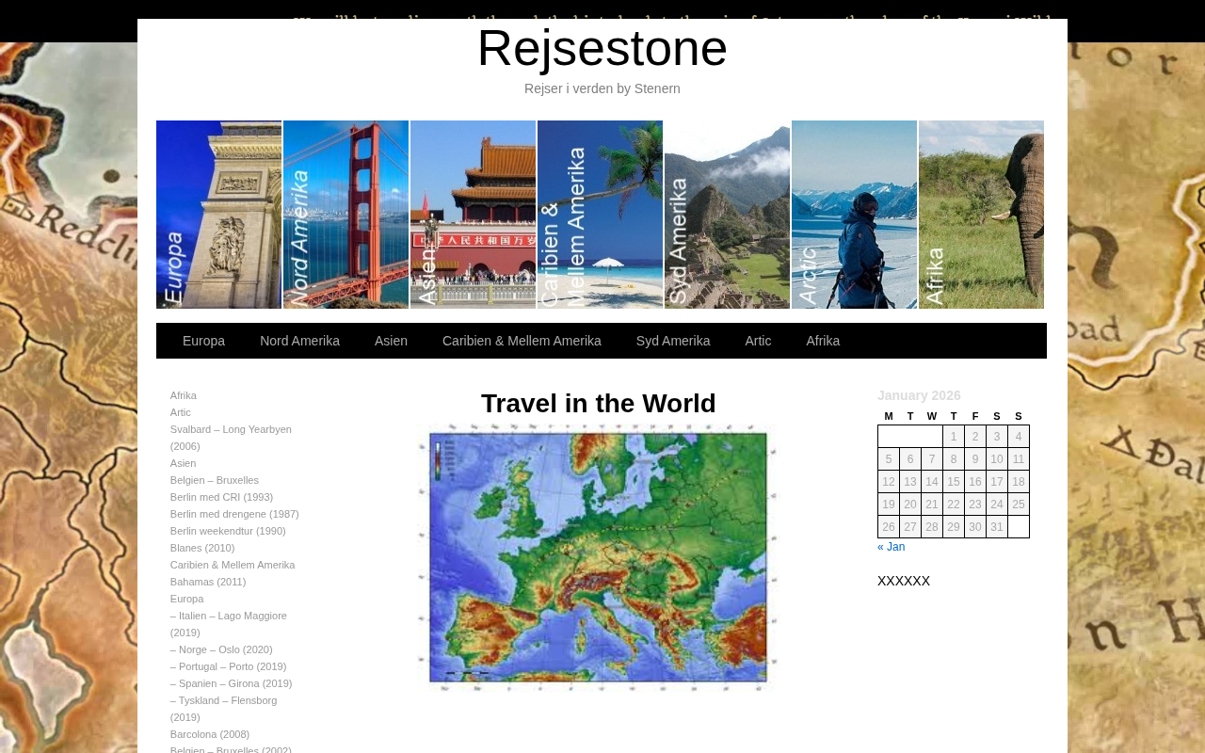Select the Afrika elephant banner image
Viewport: 1205px width, 753px height.
click(981, 215)
